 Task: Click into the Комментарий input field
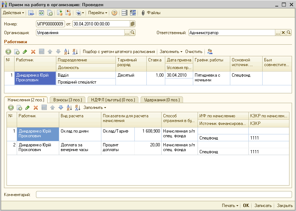[x=164, y=195]
